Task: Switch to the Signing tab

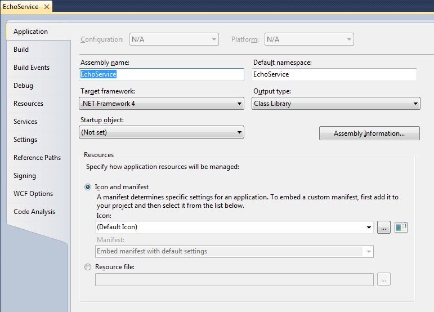Action: coord(25,176)
